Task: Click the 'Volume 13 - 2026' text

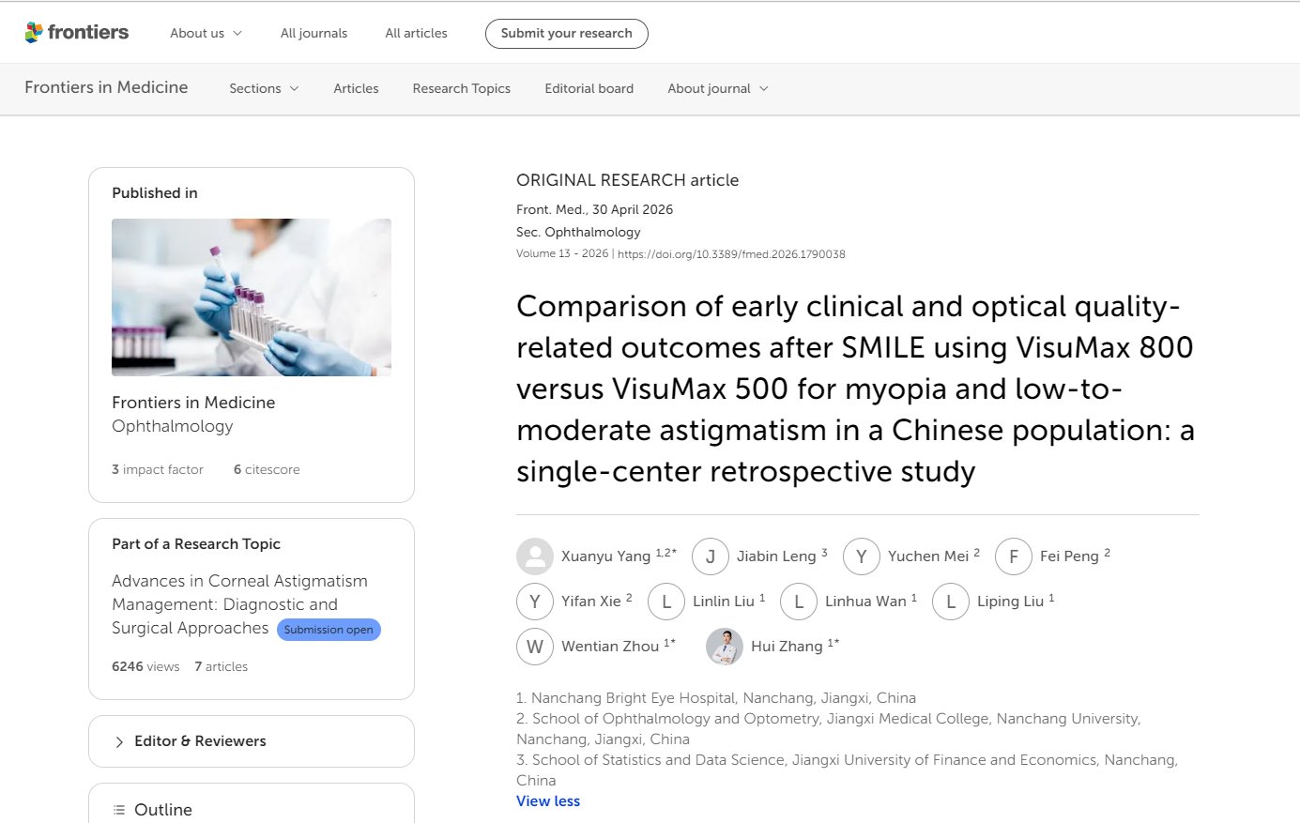Action: [x=562, y=254]
